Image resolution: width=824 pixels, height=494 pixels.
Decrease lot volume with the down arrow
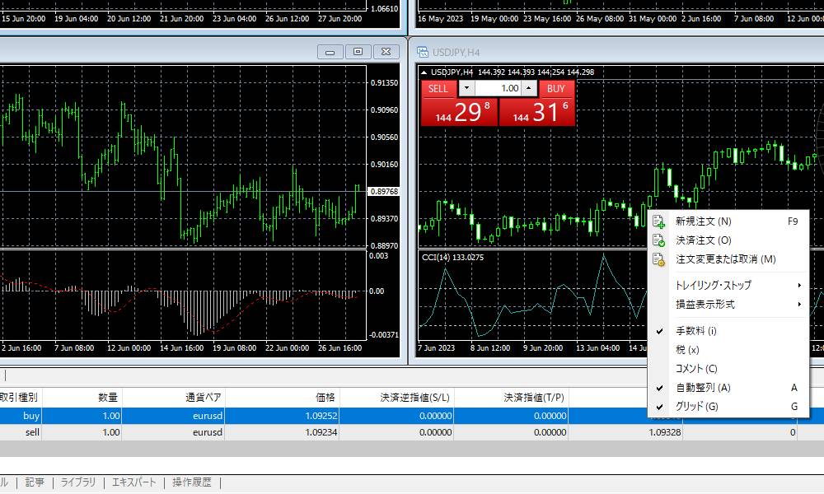pos(466,88)
